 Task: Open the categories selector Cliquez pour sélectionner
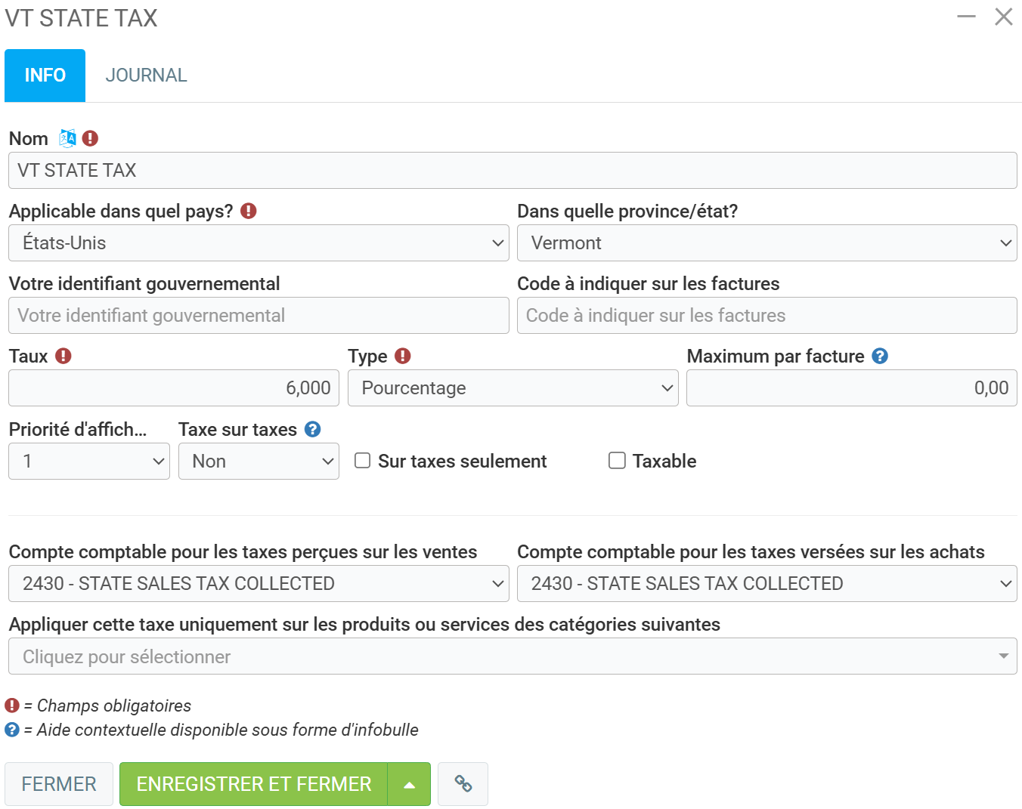pyautogui.click(x=513, y=656)
